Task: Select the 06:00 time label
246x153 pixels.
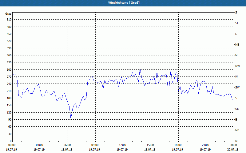Action: [x=67, y=145]
